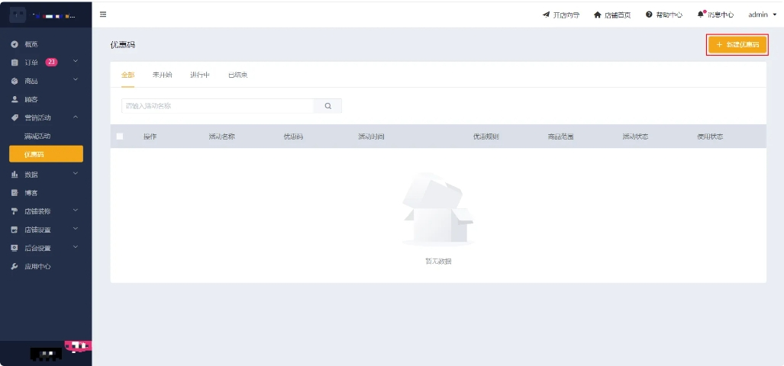This screenshot has height=366, width=784.
Task: Open the admin account dropdown arrow
Action: [x=775, y=15]
